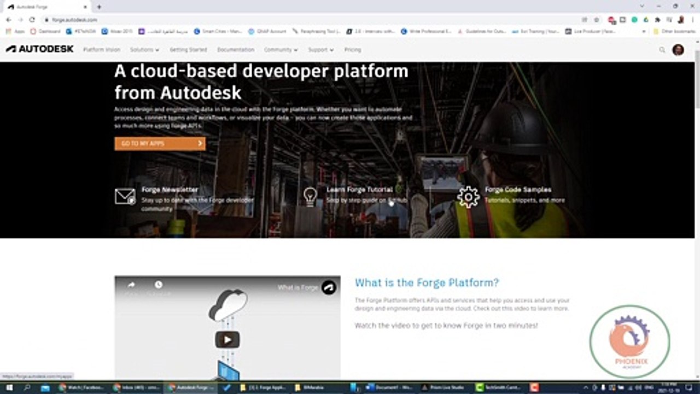This screenshot has height=394, width=700.
Task: Click the Autodesk channel logo on video
Action: click(329, 287)
